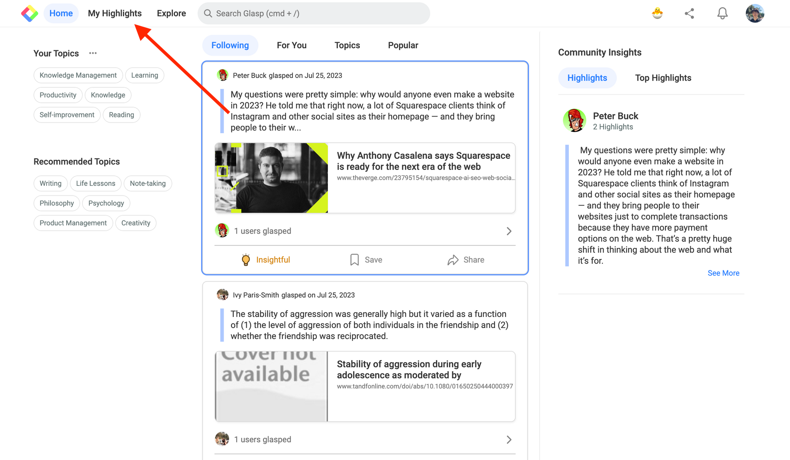Click Ivy Paris-Smith name in post

(x=256, y=295)
